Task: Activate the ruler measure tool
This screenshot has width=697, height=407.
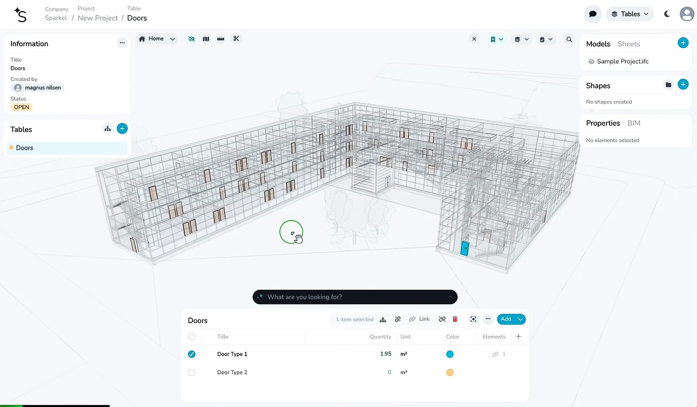Action: 220,39
